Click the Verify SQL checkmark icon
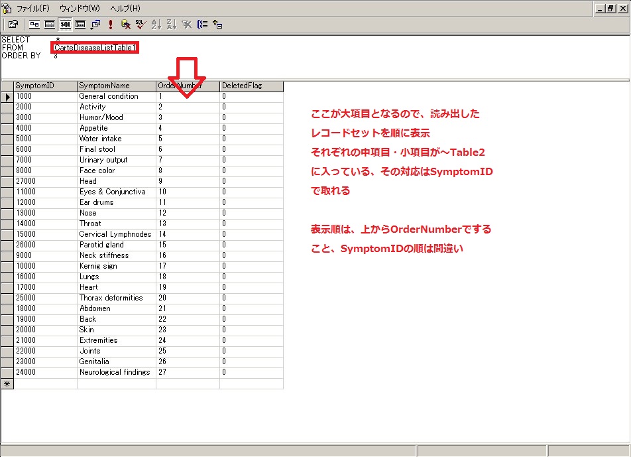631x457 pixels. pyautogui.click(x=140, y=25)
